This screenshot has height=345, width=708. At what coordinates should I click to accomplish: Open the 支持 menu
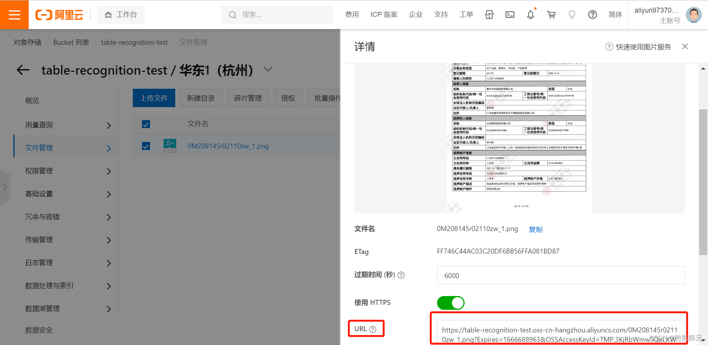tap(441, 15)
